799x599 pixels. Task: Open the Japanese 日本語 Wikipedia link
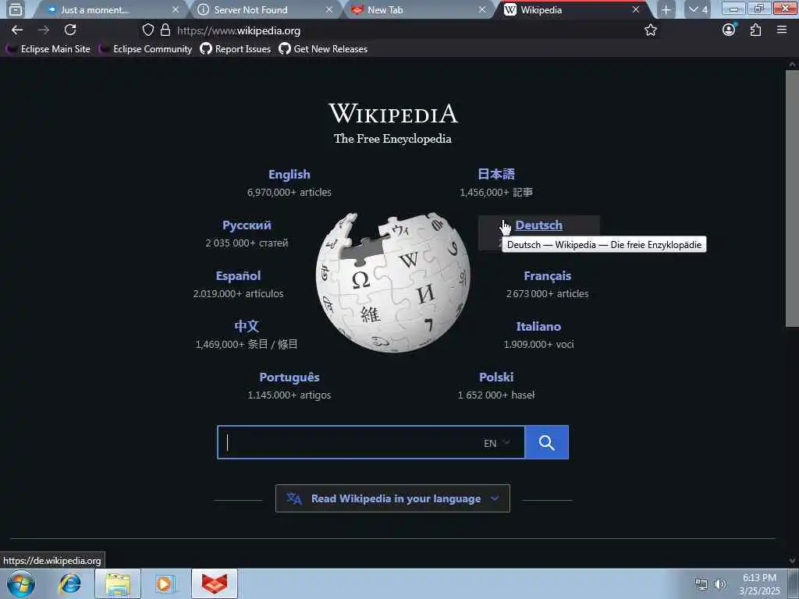pos(495,174)
